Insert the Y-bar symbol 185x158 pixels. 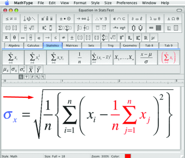(39, 69)
